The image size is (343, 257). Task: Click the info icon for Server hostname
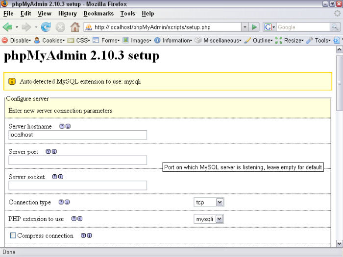pyautogui.click(x=68, y=126)
